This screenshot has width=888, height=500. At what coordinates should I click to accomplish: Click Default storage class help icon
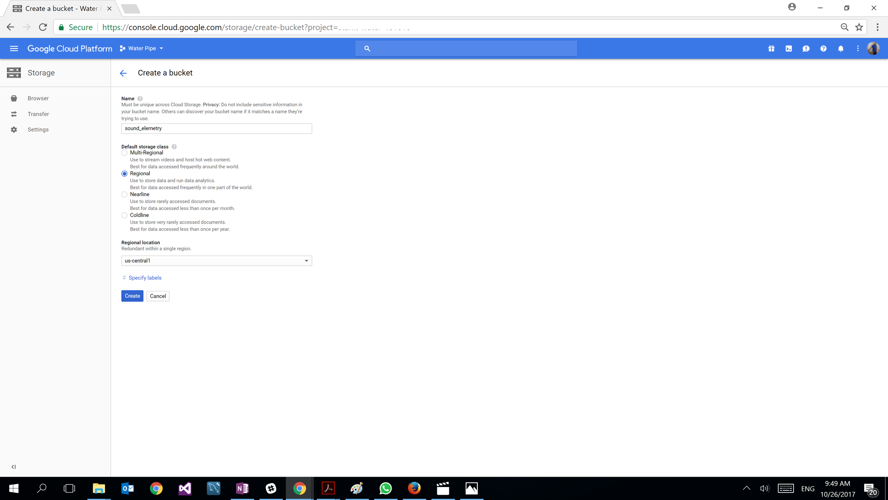click(x=174, y=147)
